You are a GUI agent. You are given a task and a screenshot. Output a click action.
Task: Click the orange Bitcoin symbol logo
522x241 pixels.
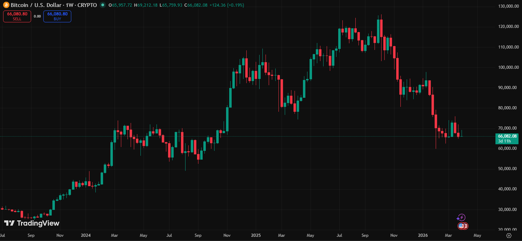(6, 5)
